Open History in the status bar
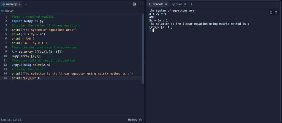 (x=135, y=120)
